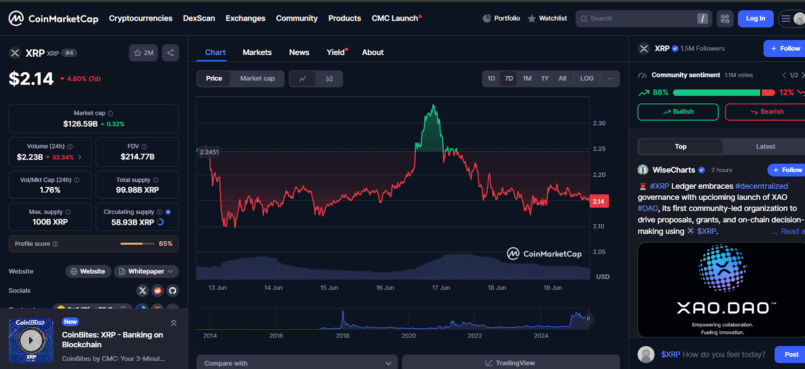Open the Portfolio link
Screen dimensions: 805x369
(501, 19)
